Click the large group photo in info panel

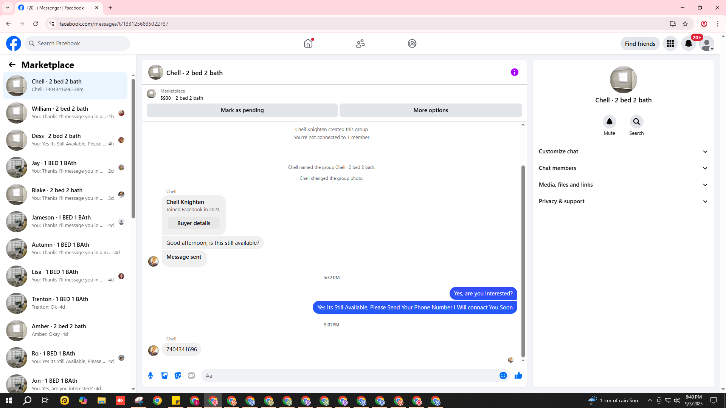coord(624,80)
